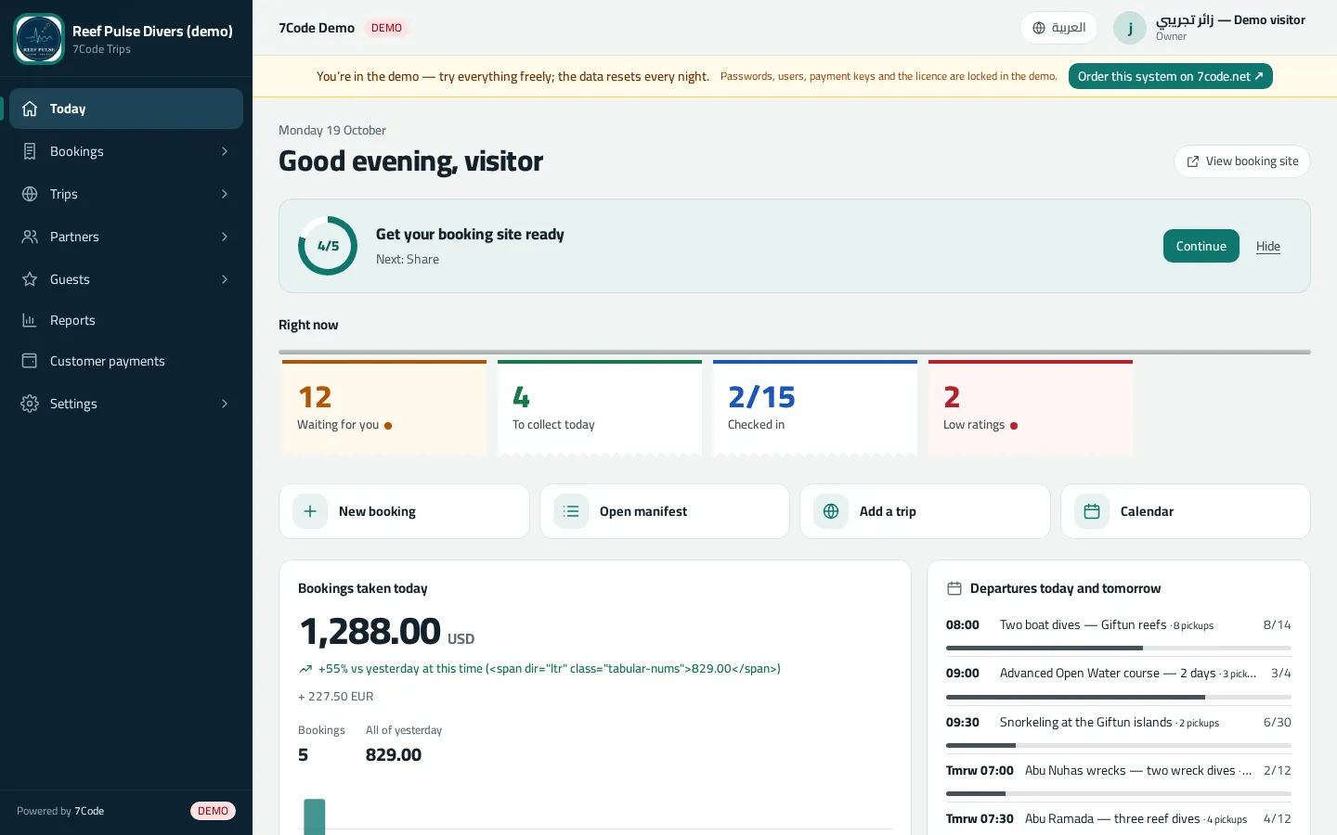This screenshot has width=1337, height=835.
Task: Click the Trips globe icon in sidebar
Action: 30,194
